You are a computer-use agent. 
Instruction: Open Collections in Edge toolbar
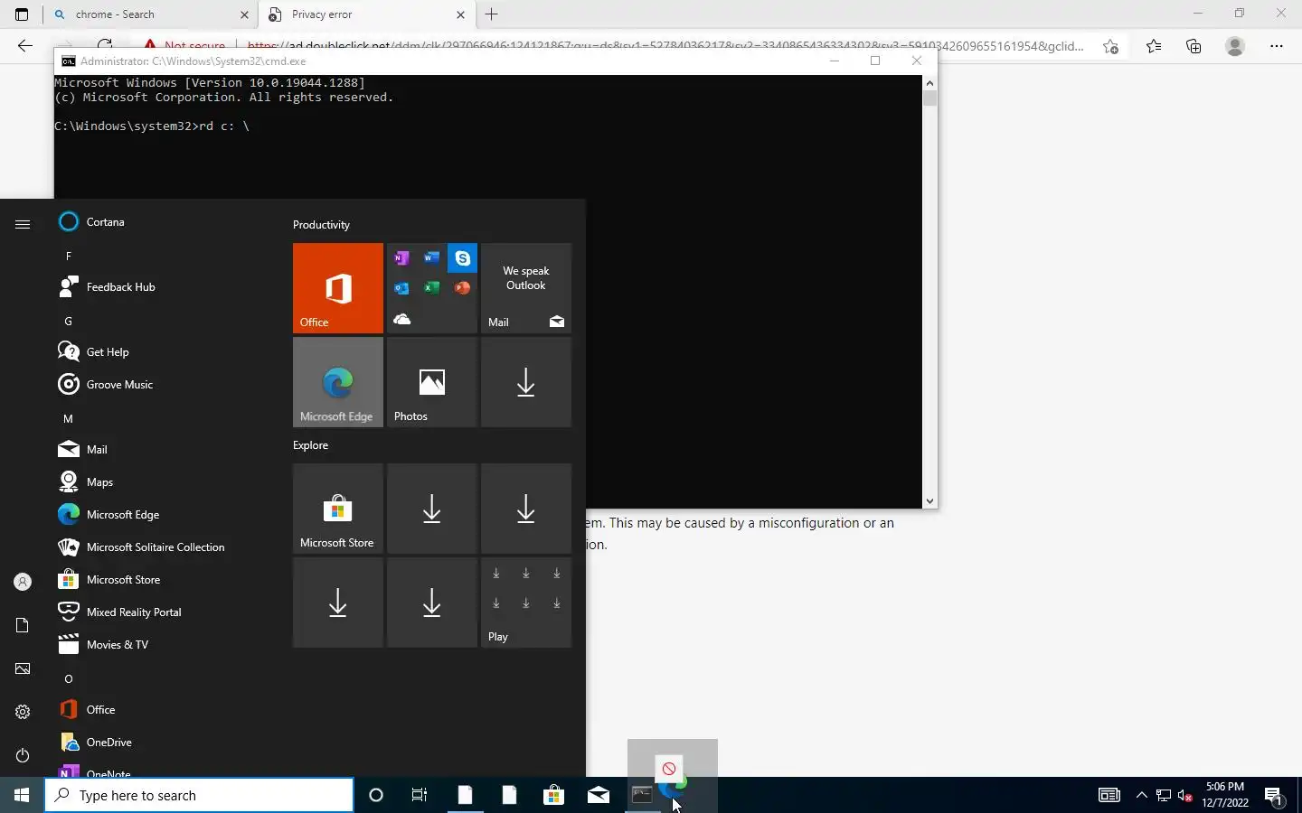click(x=1193, y=46)
